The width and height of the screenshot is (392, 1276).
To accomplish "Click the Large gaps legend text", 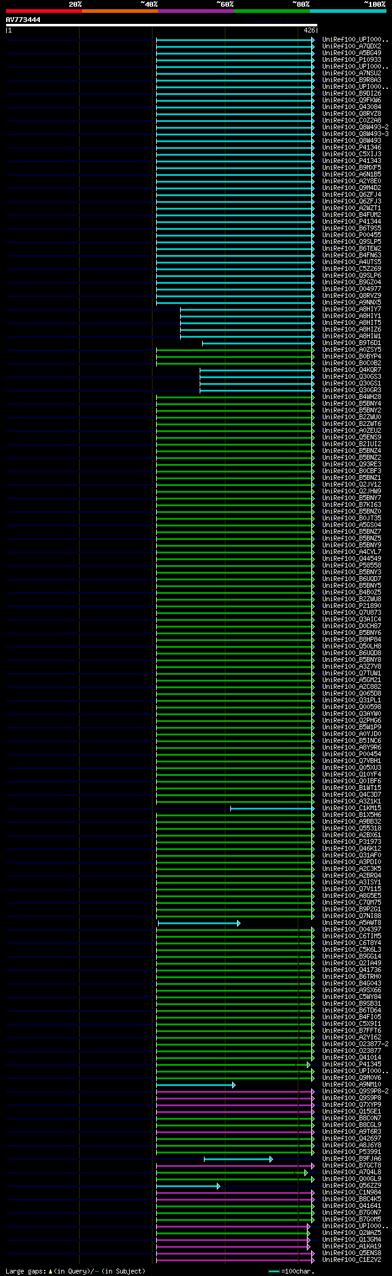I will [75, 1272].
